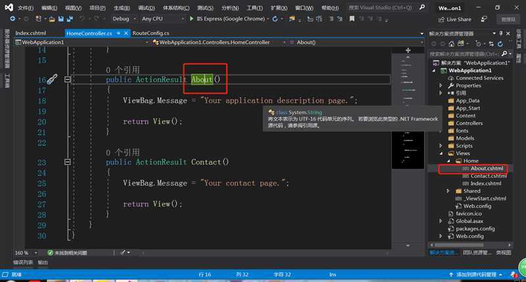Collapse the Views folder
The height and width of the screenshot is (282, 526).
coord(441,153)
